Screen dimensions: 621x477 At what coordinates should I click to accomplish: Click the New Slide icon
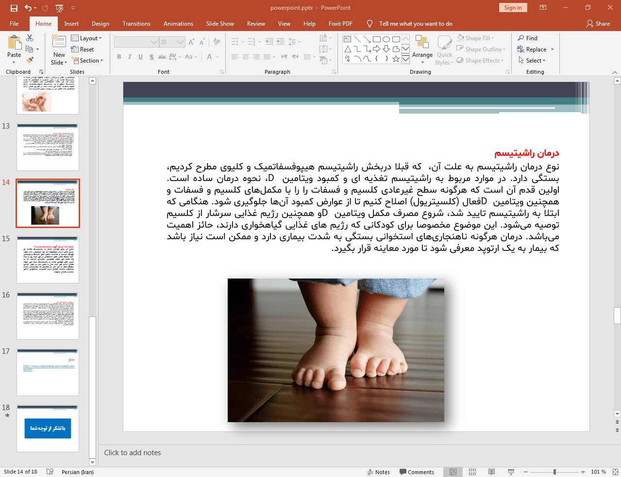click(59, 42)
